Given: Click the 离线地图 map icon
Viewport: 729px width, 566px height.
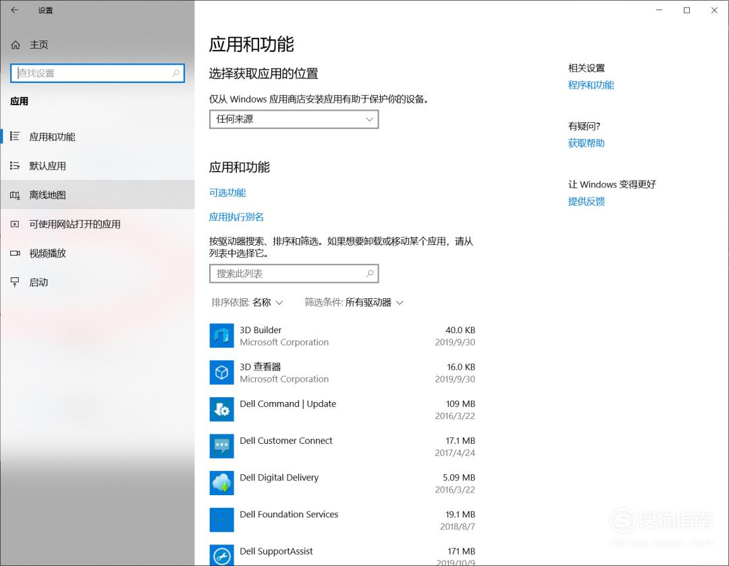Looking at the screenshot, I should tap(15, 195).
